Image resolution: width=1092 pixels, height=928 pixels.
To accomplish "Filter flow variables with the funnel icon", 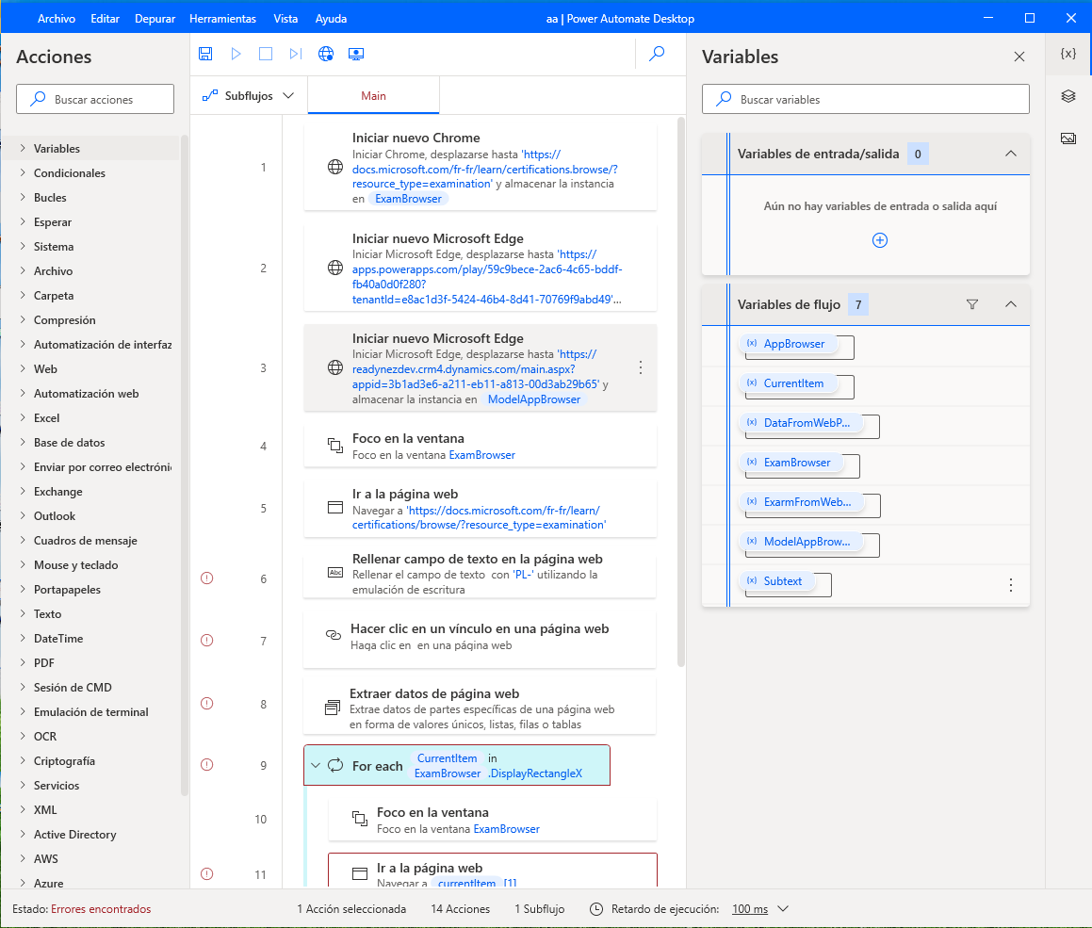I will pos(971,303).
